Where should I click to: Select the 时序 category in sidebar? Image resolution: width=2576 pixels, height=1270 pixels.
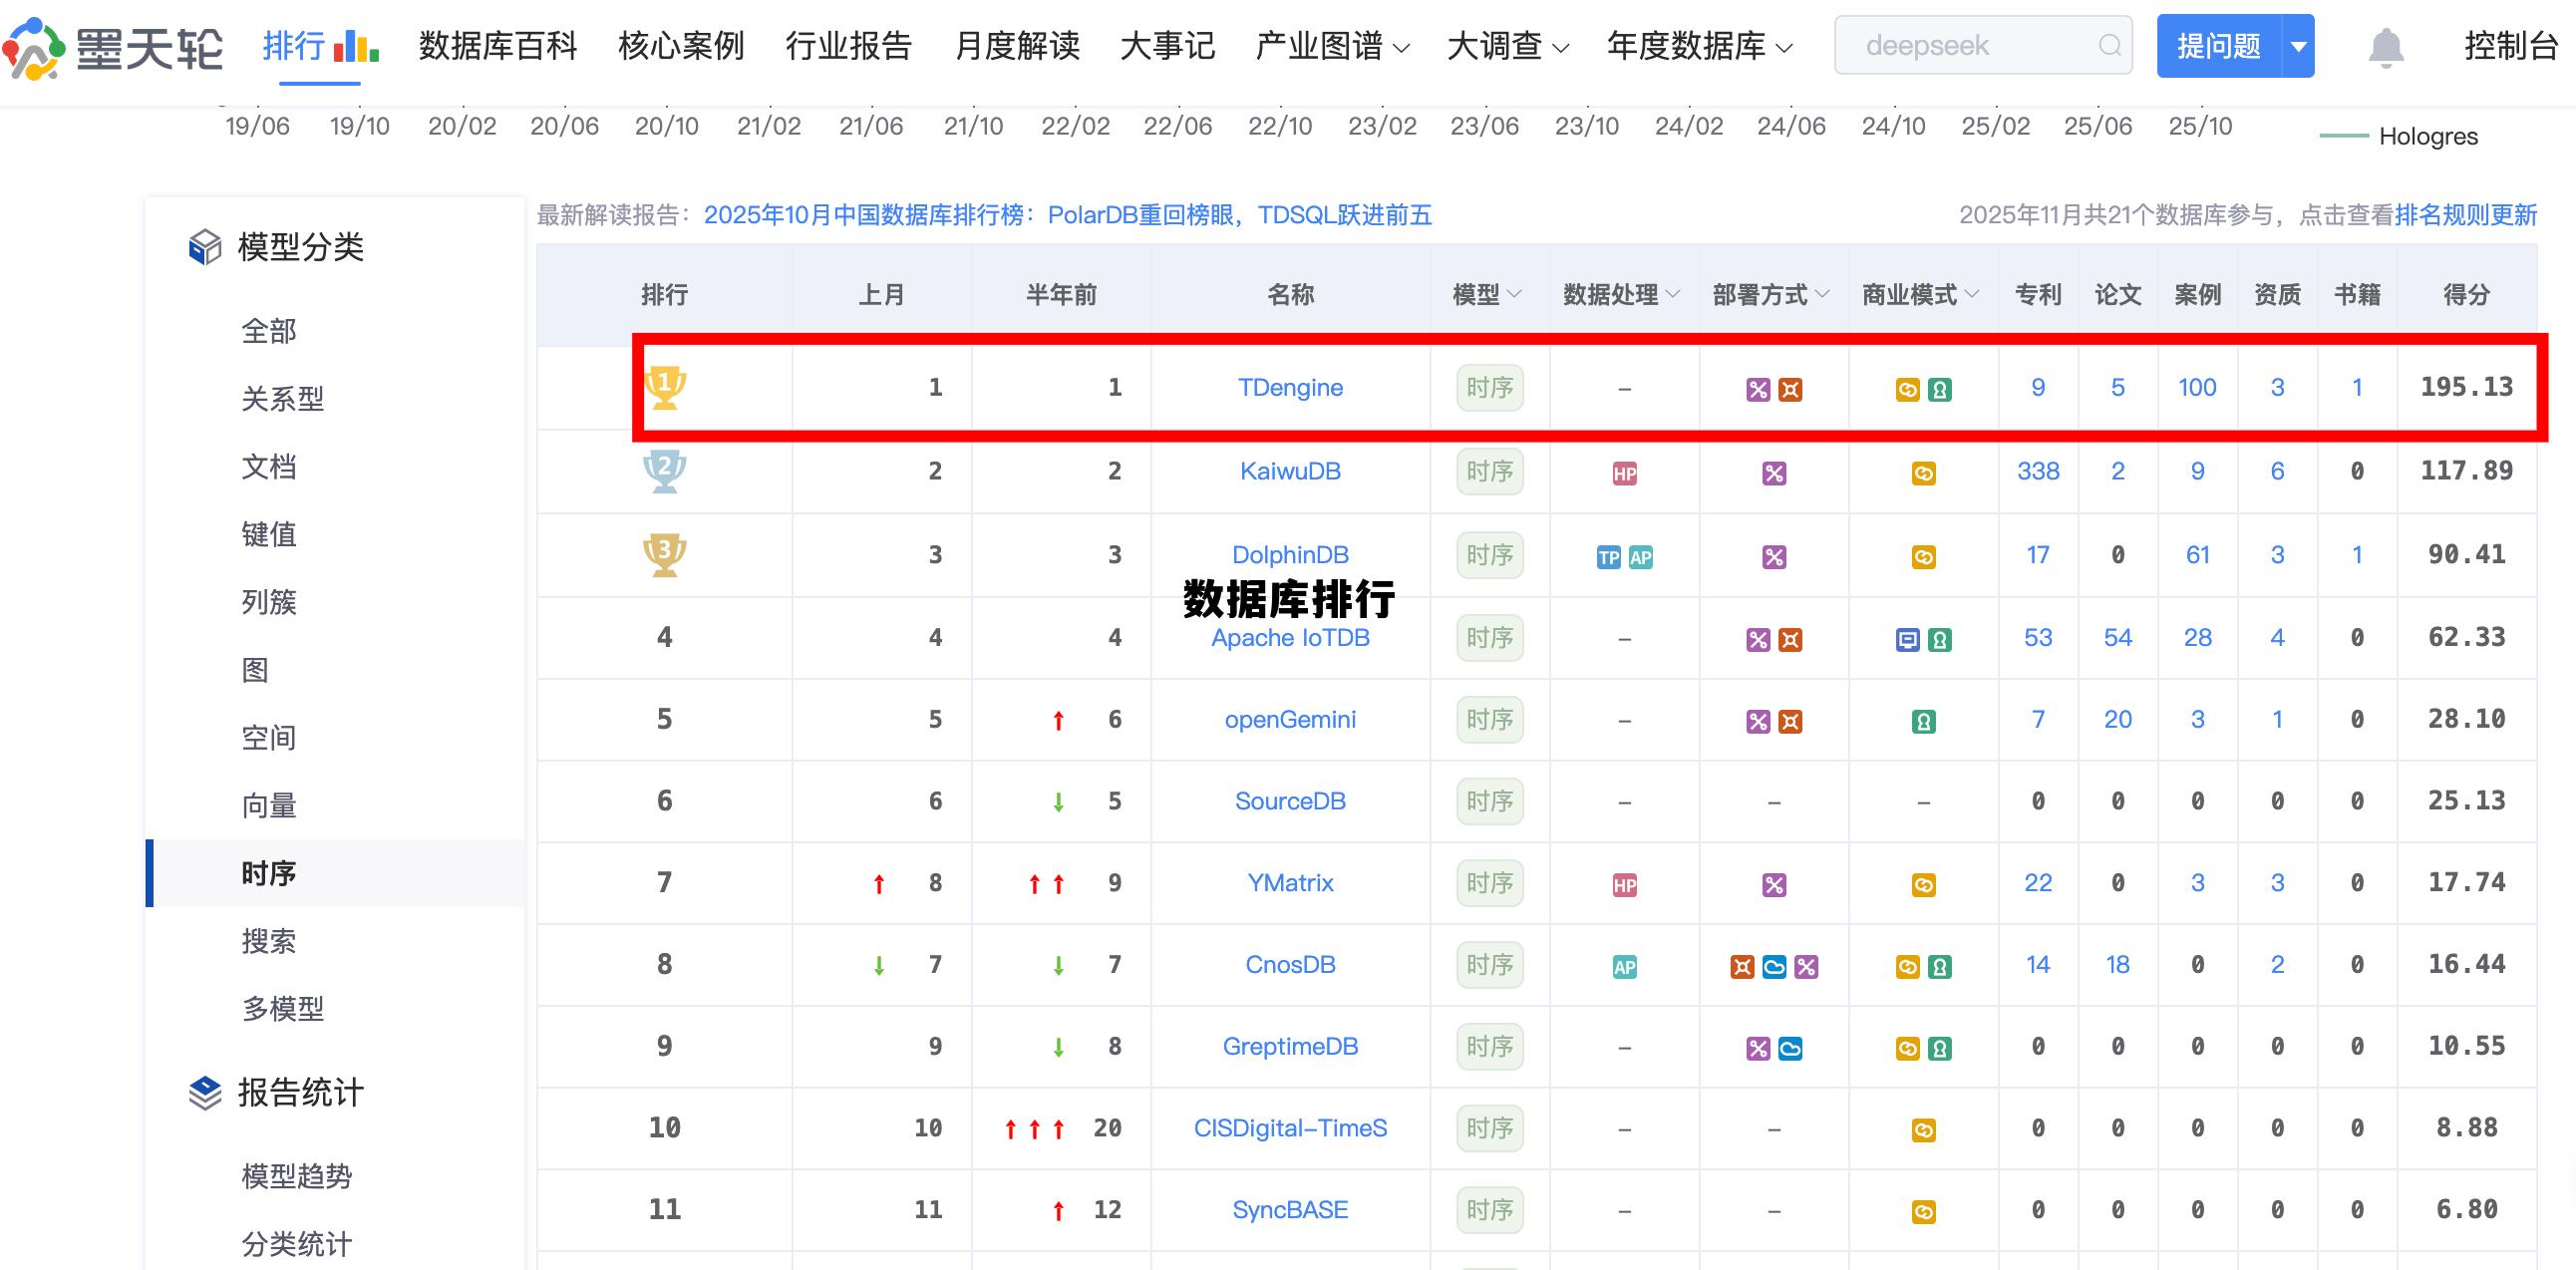click(270, 873)
